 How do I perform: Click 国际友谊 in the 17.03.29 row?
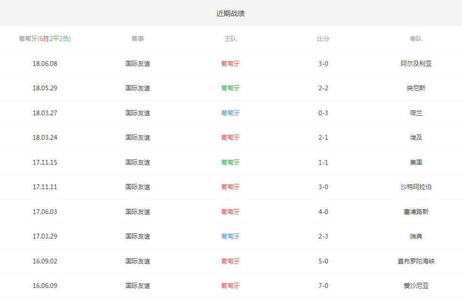137,236
